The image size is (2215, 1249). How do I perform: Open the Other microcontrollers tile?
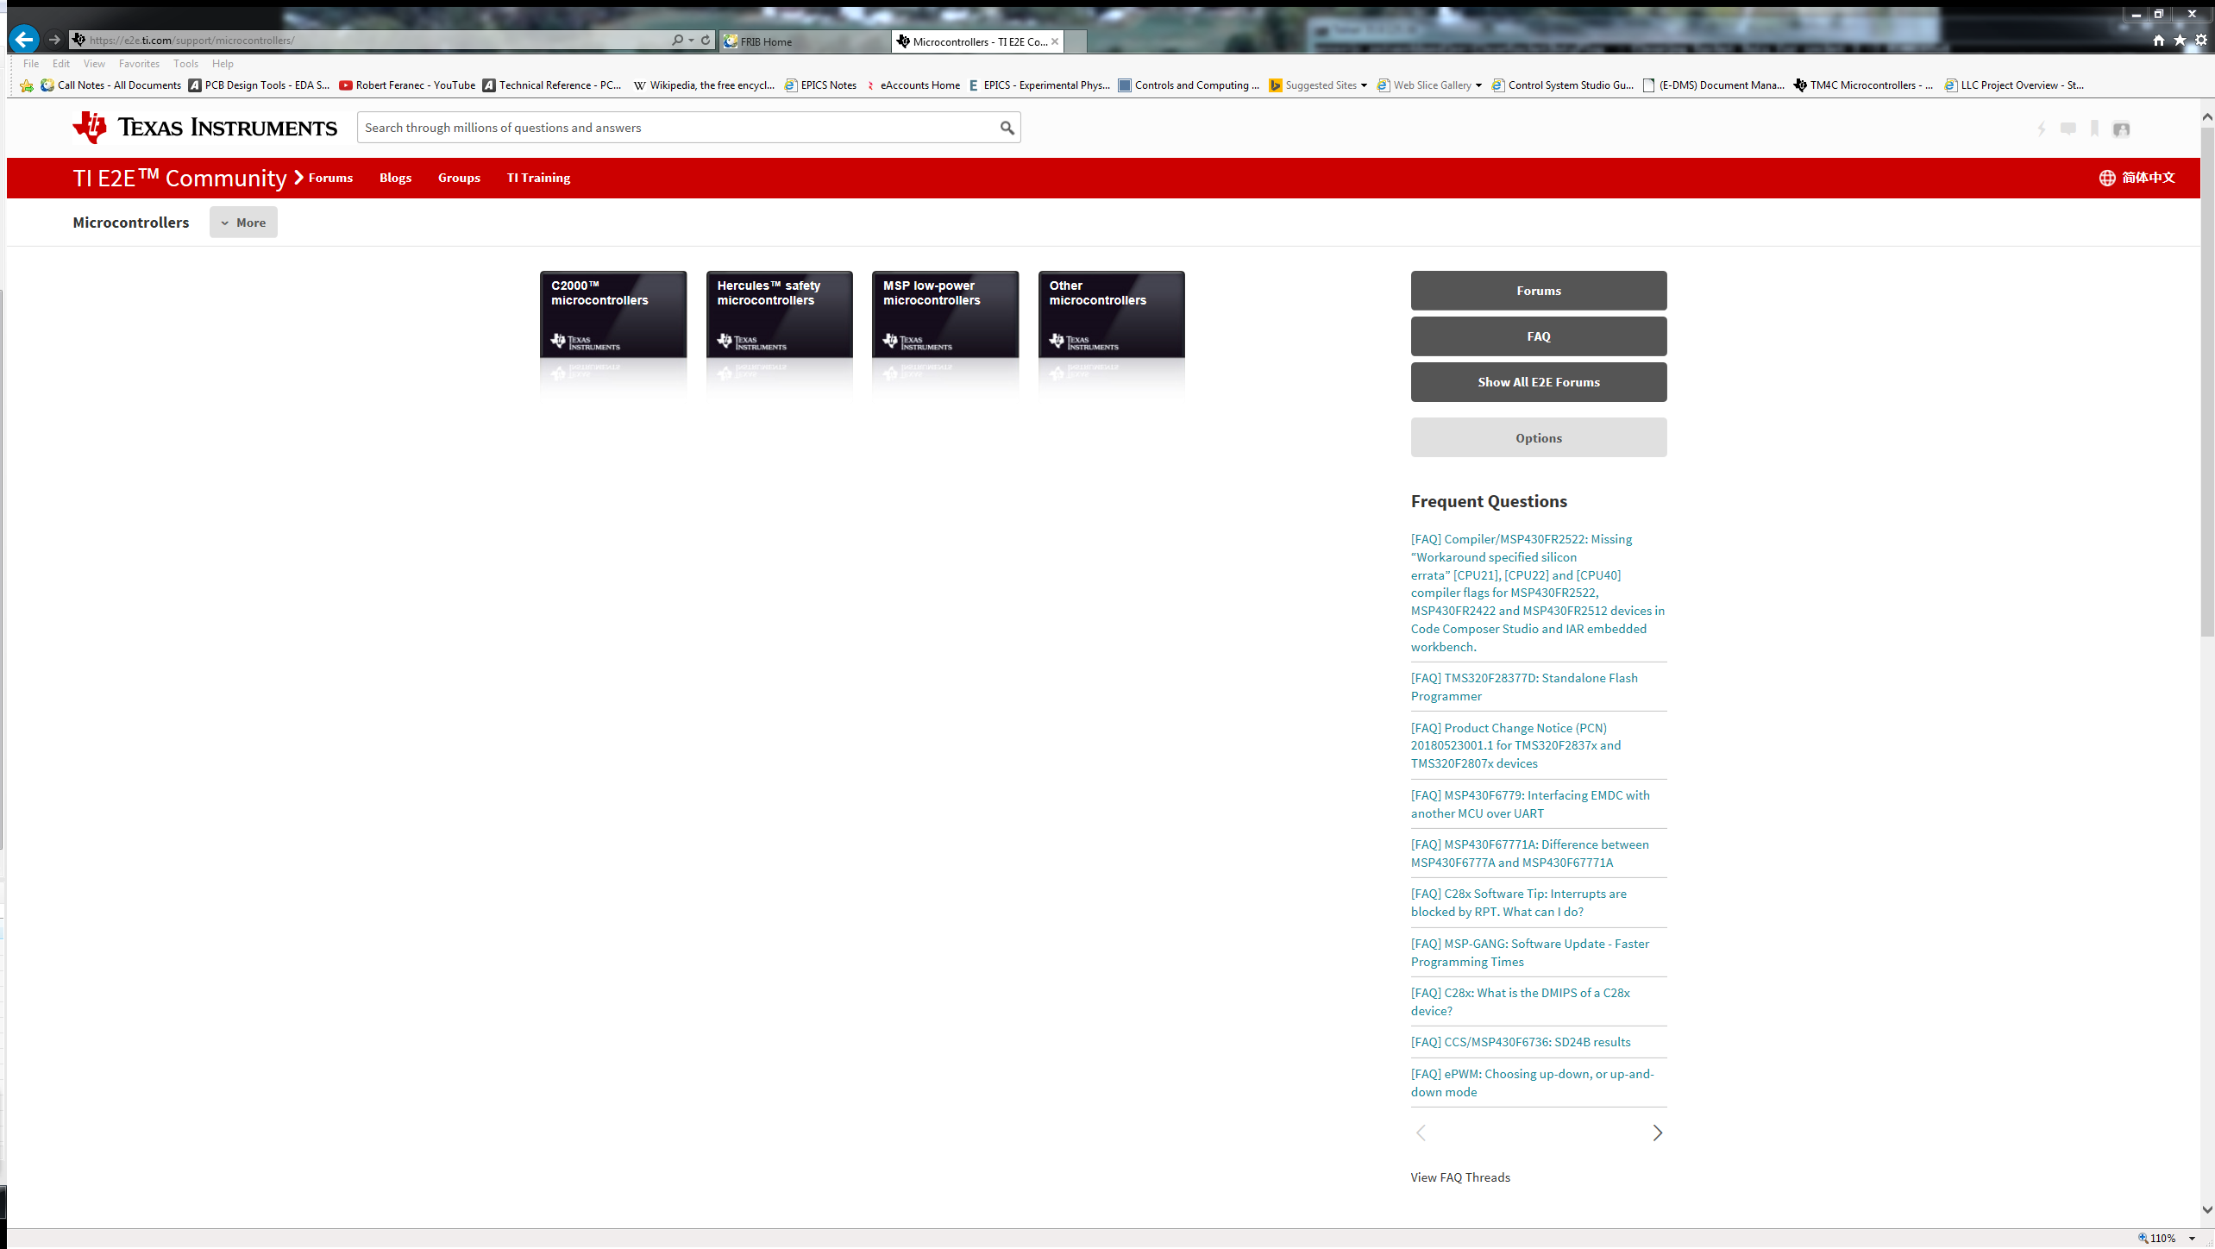(x=1111, y=315)
